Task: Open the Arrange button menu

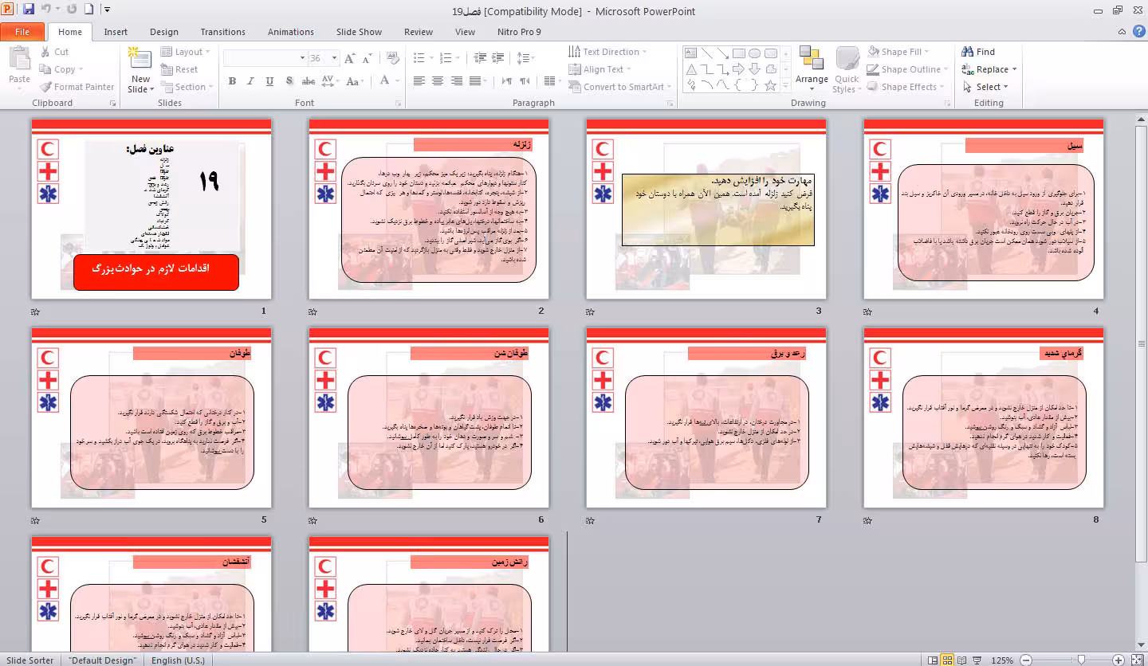Action: tap(812, 70)
